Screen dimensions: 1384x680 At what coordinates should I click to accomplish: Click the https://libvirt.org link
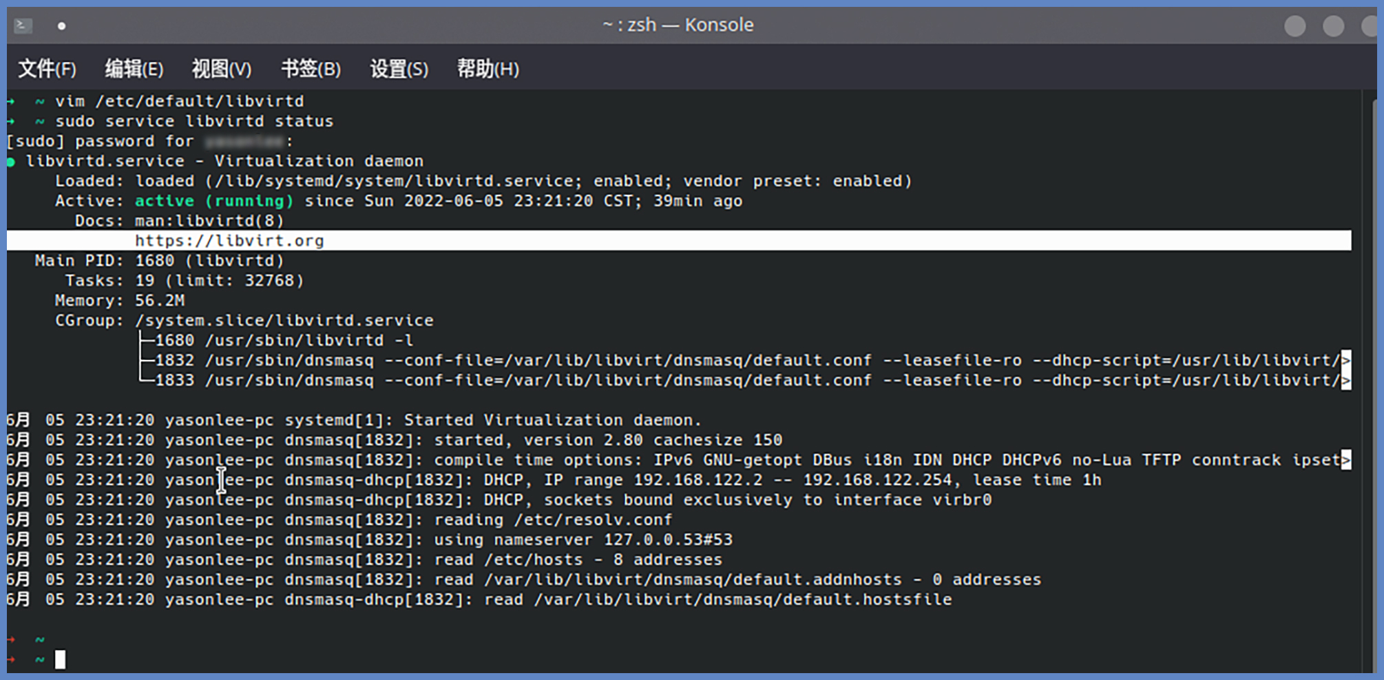pyautogui.click(x=229, y=241)
